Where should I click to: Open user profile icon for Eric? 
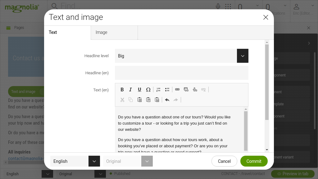click(296, 7)
